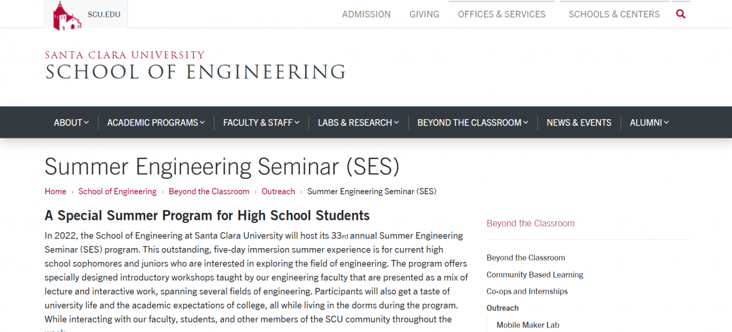
Task: Open the search magnifier icon
Action: [681, 15]
